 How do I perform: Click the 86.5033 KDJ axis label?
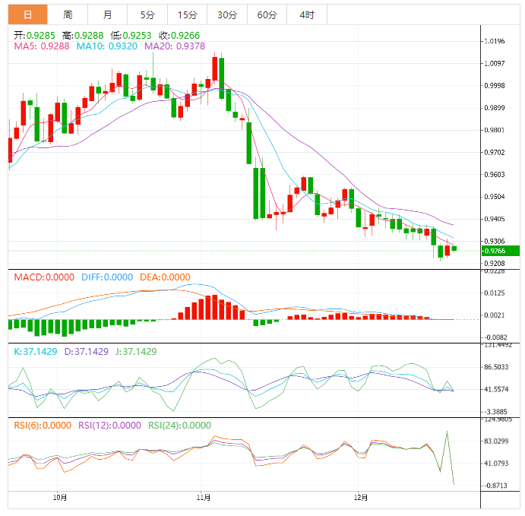496,367
